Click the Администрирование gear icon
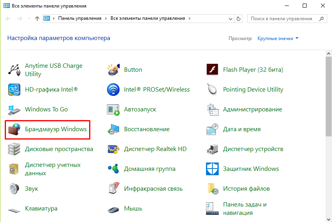Image resolution: width=332 pixels, height=222 pixels. [x=212, y=109]
